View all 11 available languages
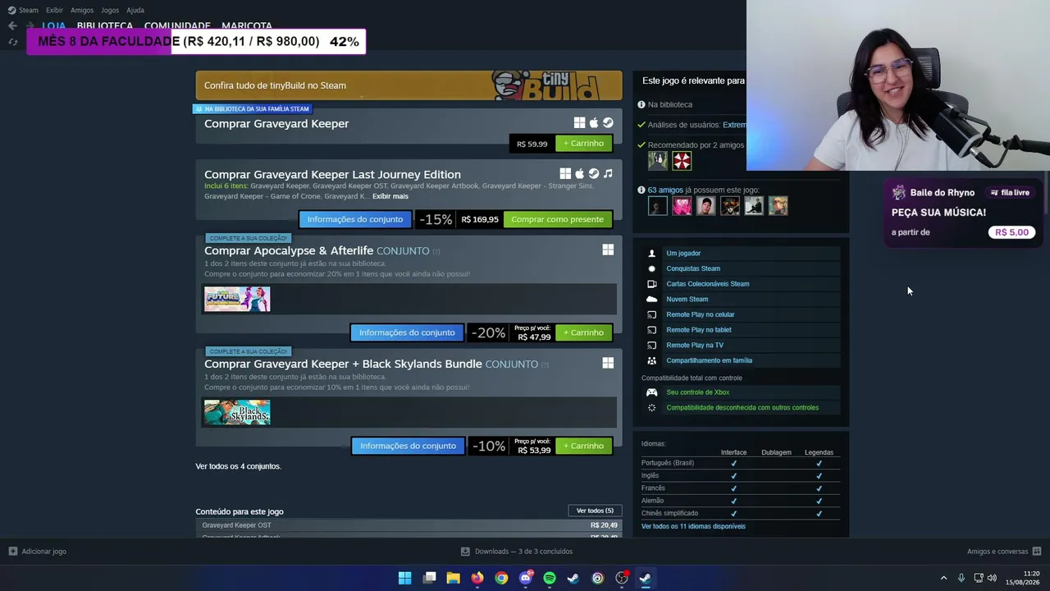 (x=693, y=526)
